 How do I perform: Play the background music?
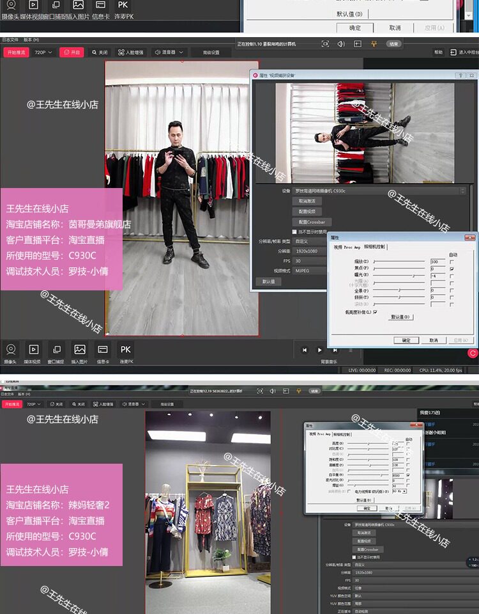319,350
